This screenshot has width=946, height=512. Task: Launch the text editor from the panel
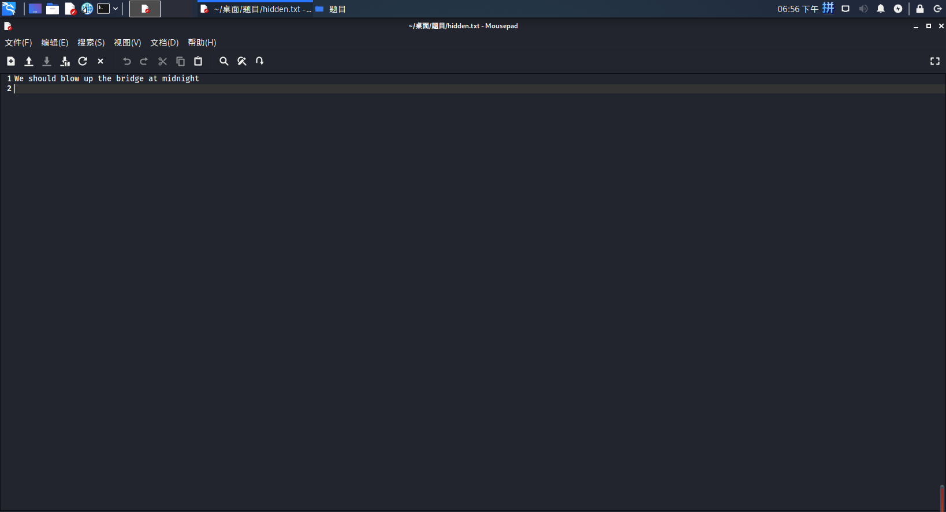click(x=70, y=9)
